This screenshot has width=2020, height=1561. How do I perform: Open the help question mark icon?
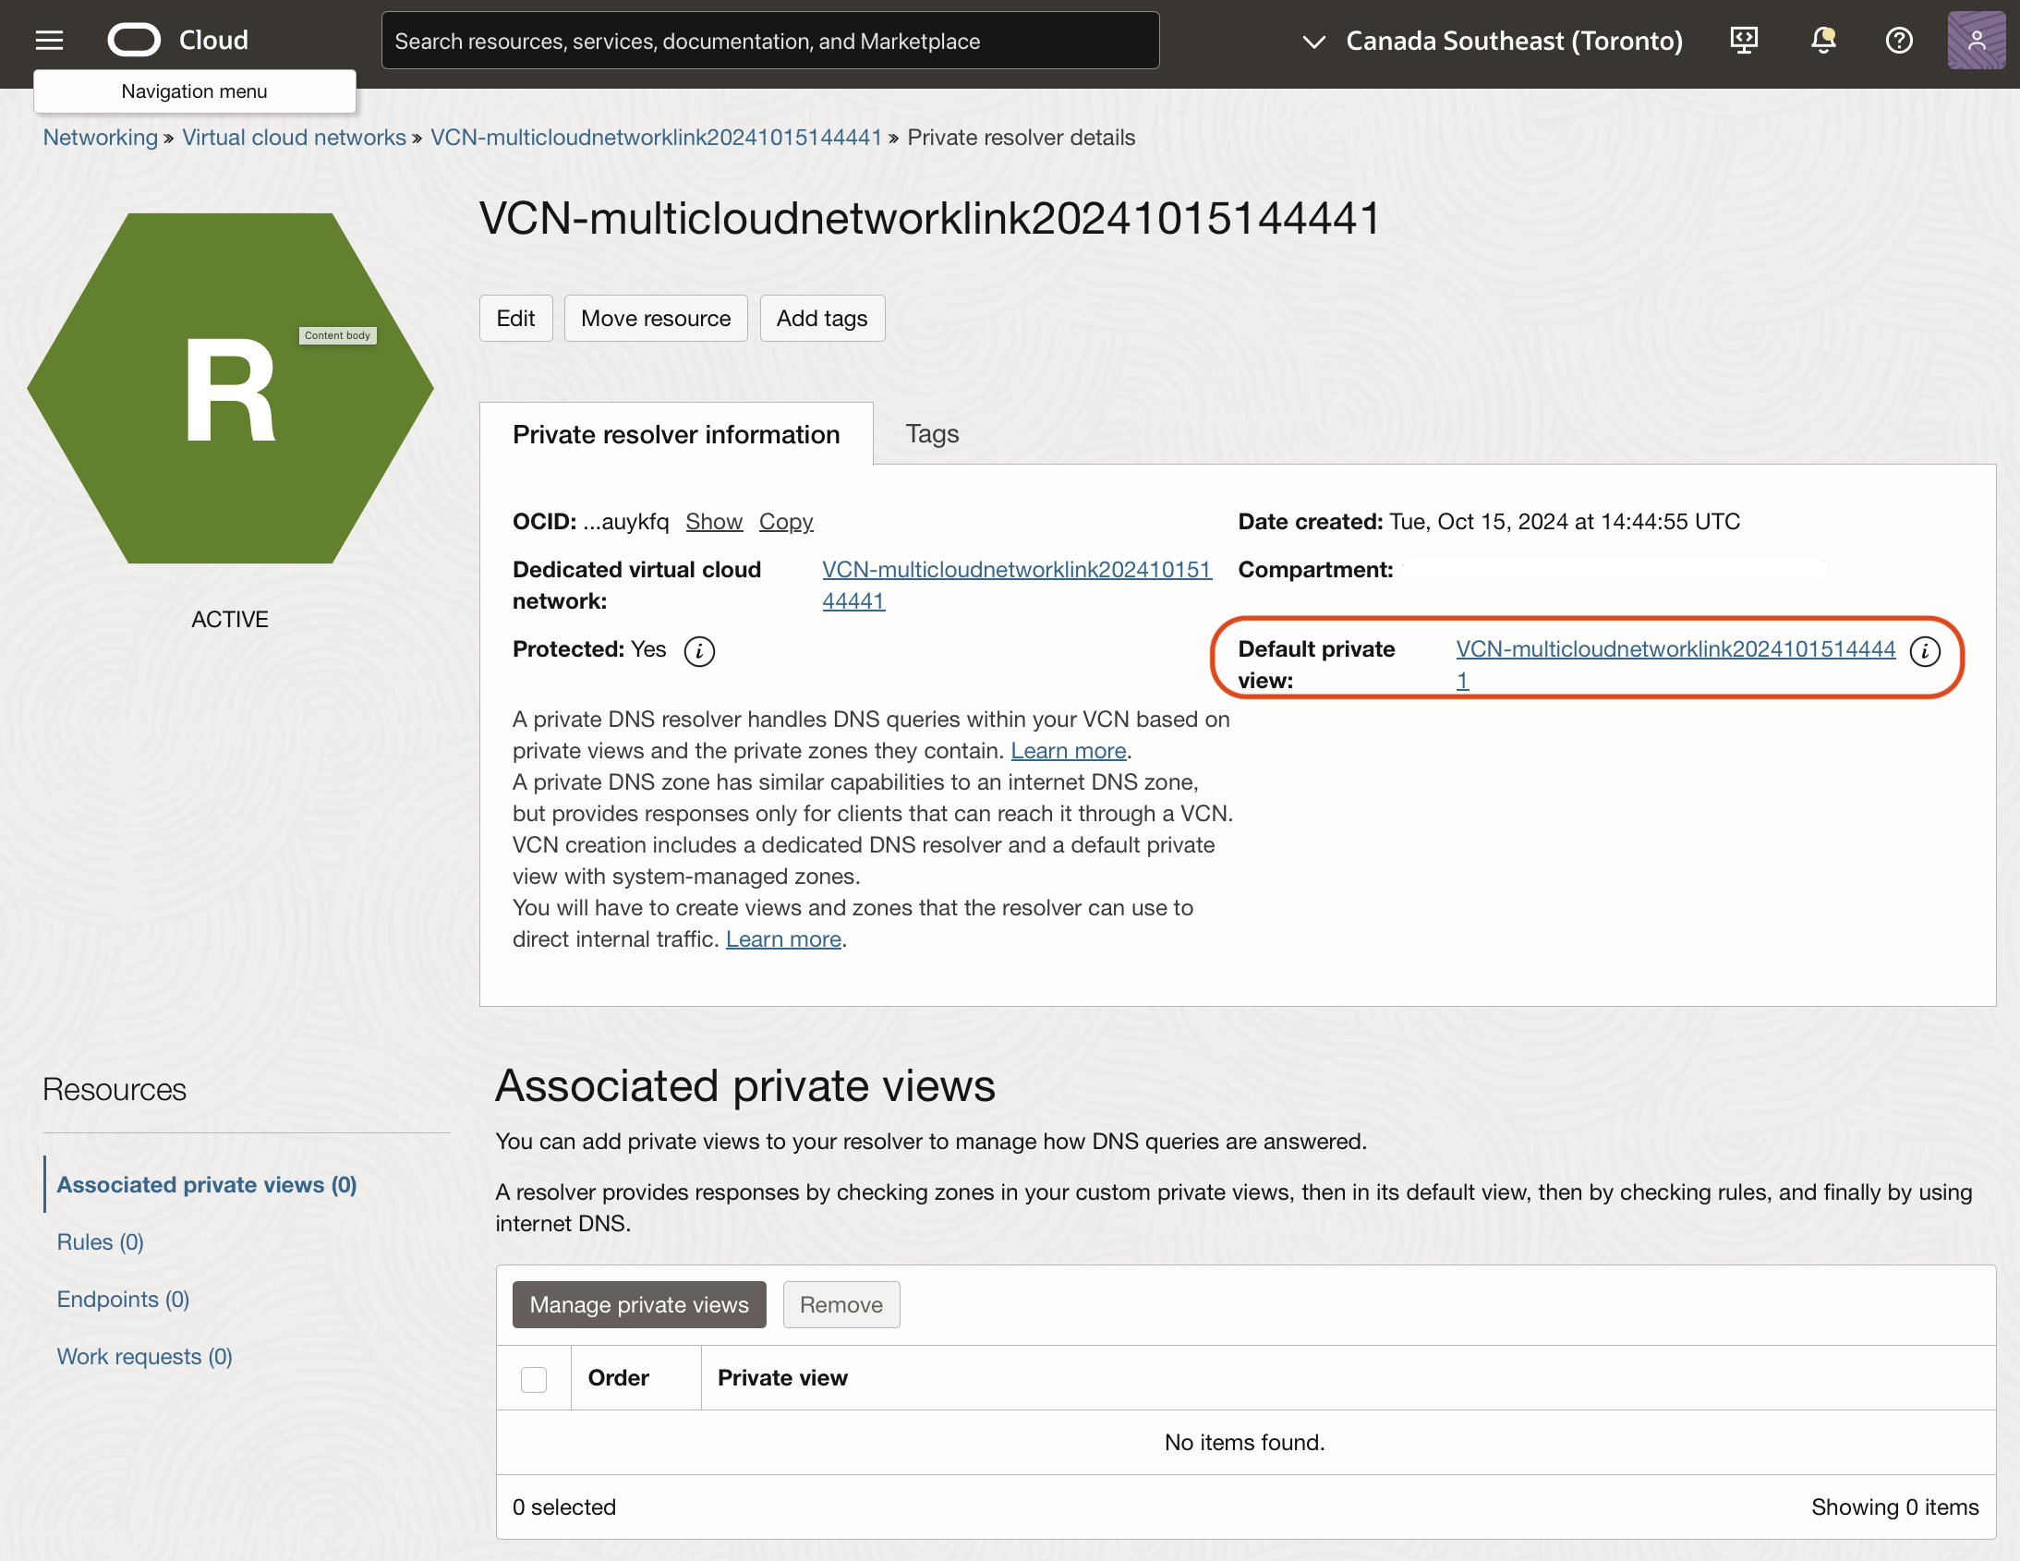tap(1899, 40)
